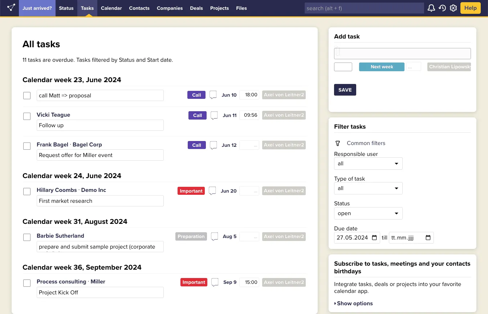Navigate to the Companies tab

coord(170,8)
